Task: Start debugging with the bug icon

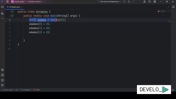Action: [129, 2]
